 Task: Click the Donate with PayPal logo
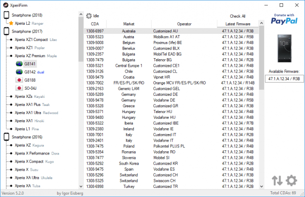[x=284, y=18]
